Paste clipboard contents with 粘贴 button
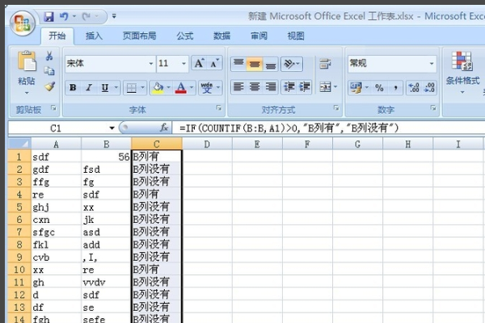Screen dimensions: 485x323 click(27, 67)
